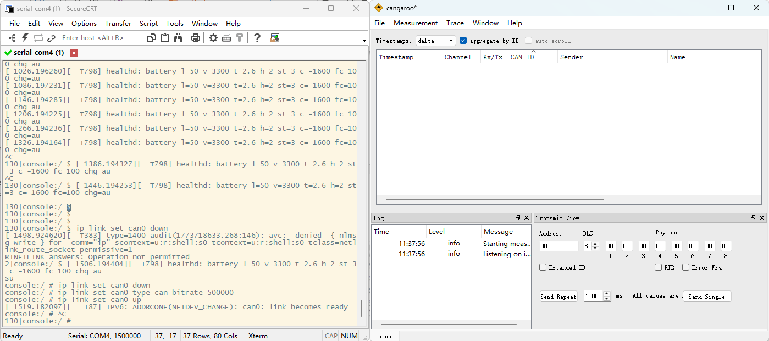Click the cangaroo app icon in title bar
The width and height of the screenshot is (769, 341).
pyautogui.click(x=379, y=8)
